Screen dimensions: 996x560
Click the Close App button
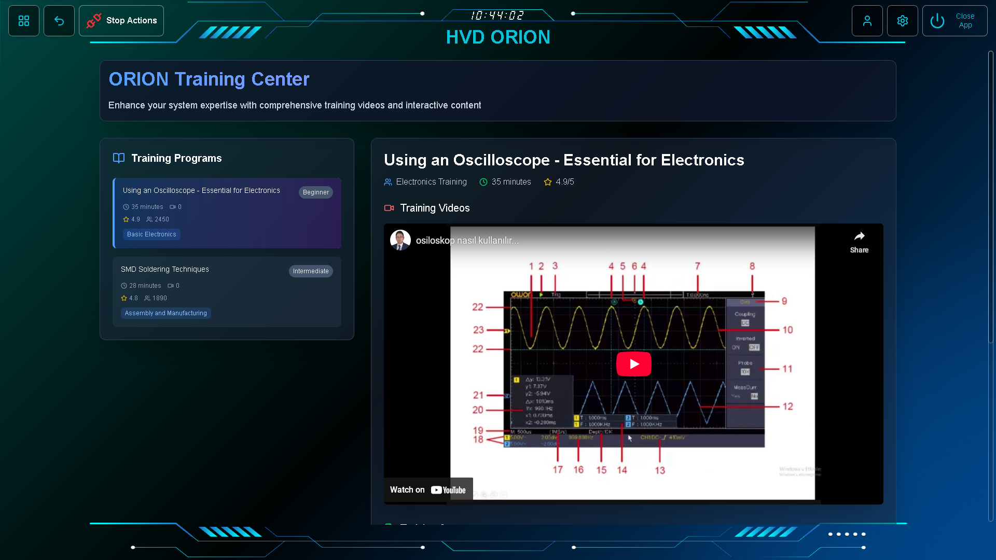tap(965, 21)
